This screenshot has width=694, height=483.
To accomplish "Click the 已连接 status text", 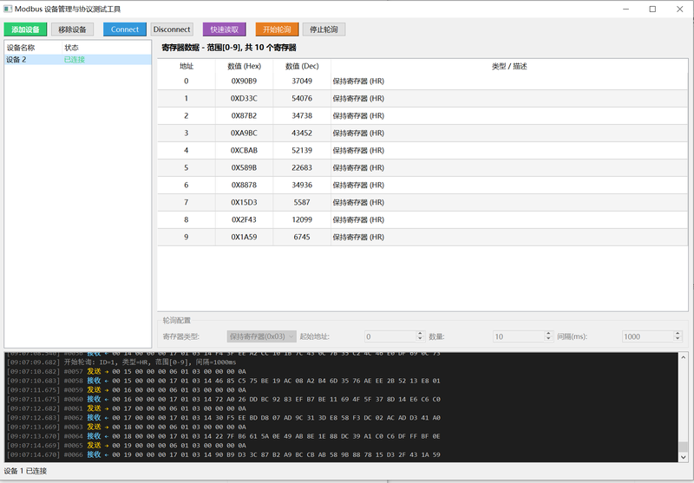I will (75, 60).
